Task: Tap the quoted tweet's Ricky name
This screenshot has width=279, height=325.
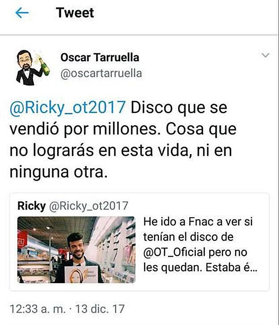Action: click(x=31, y=206)
